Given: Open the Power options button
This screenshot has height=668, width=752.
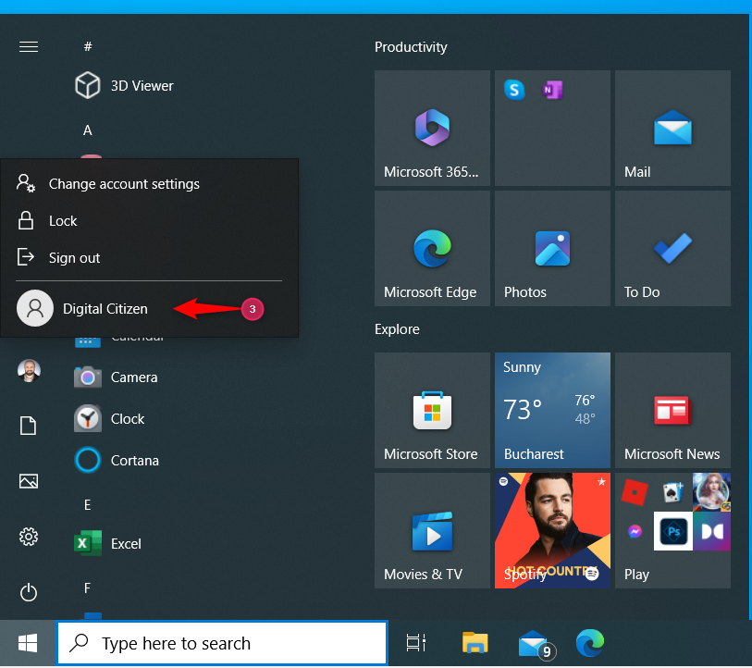Looking at the screenshot, I should click(x=29, y=592).
